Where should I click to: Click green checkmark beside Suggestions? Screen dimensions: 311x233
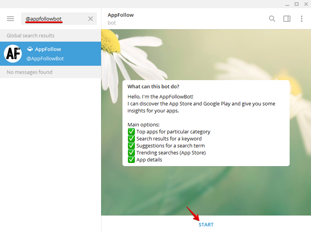pyautogui.click(x=131, y=146)
